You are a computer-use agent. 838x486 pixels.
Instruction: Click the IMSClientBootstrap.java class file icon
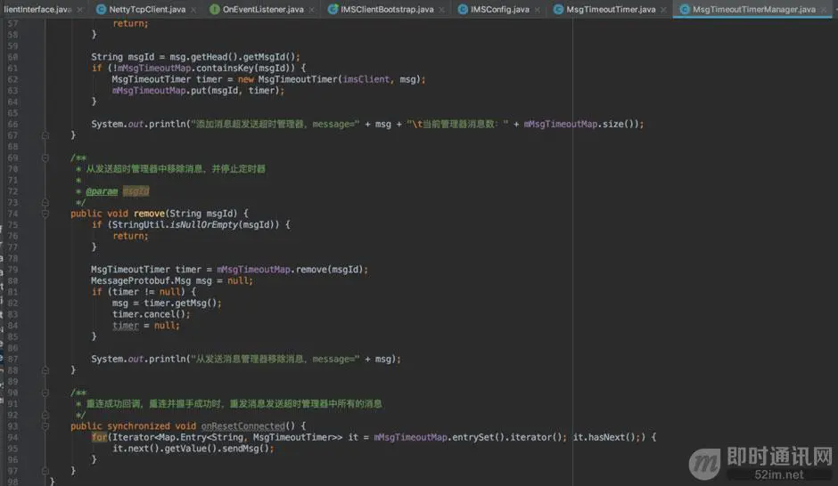(x=333, y=9)
